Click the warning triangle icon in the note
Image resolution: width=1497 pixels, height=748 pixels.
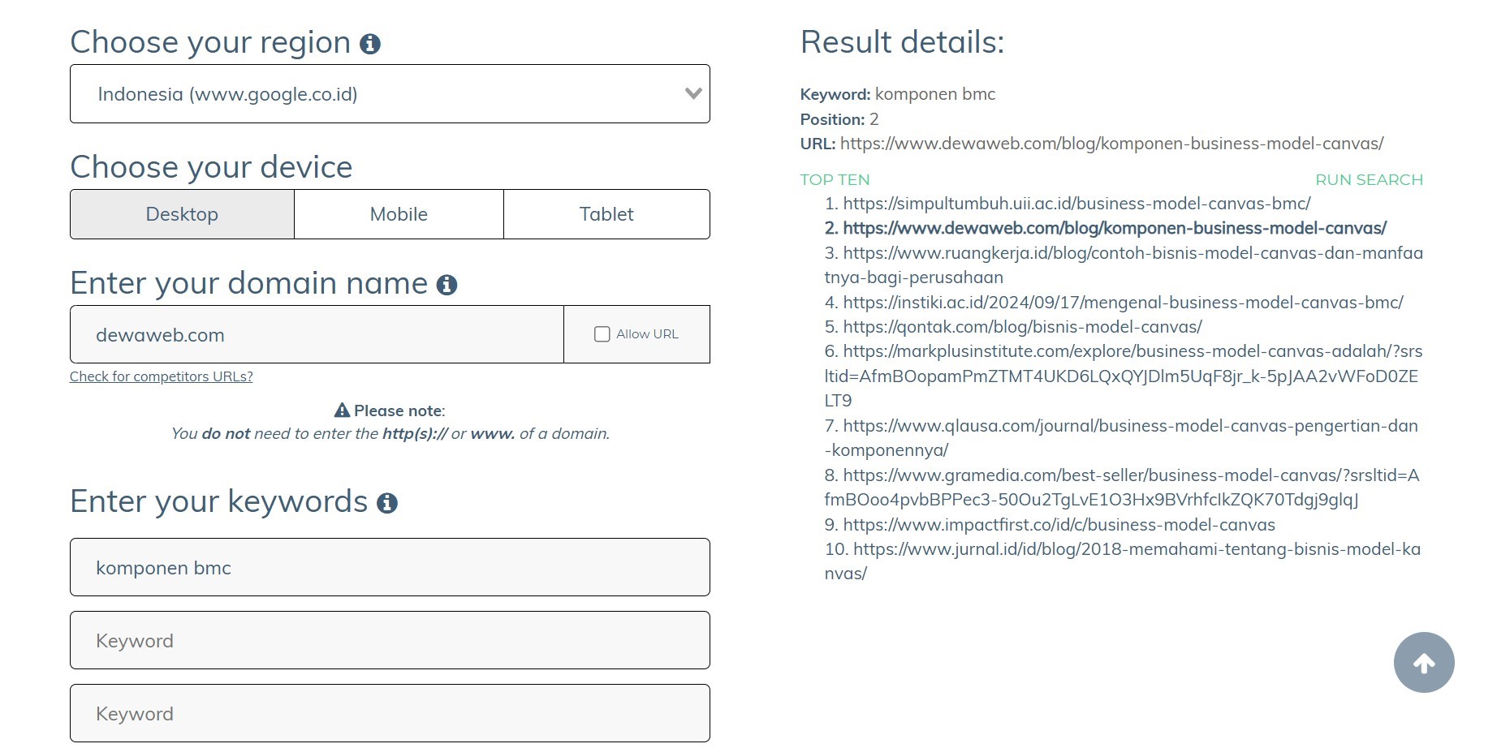click(343, 410)
